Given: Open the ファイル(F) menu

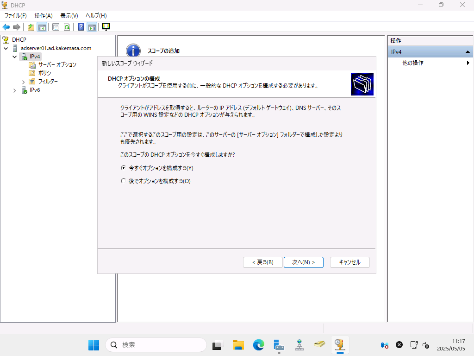Looking at the screenshot, I should 15,16.
